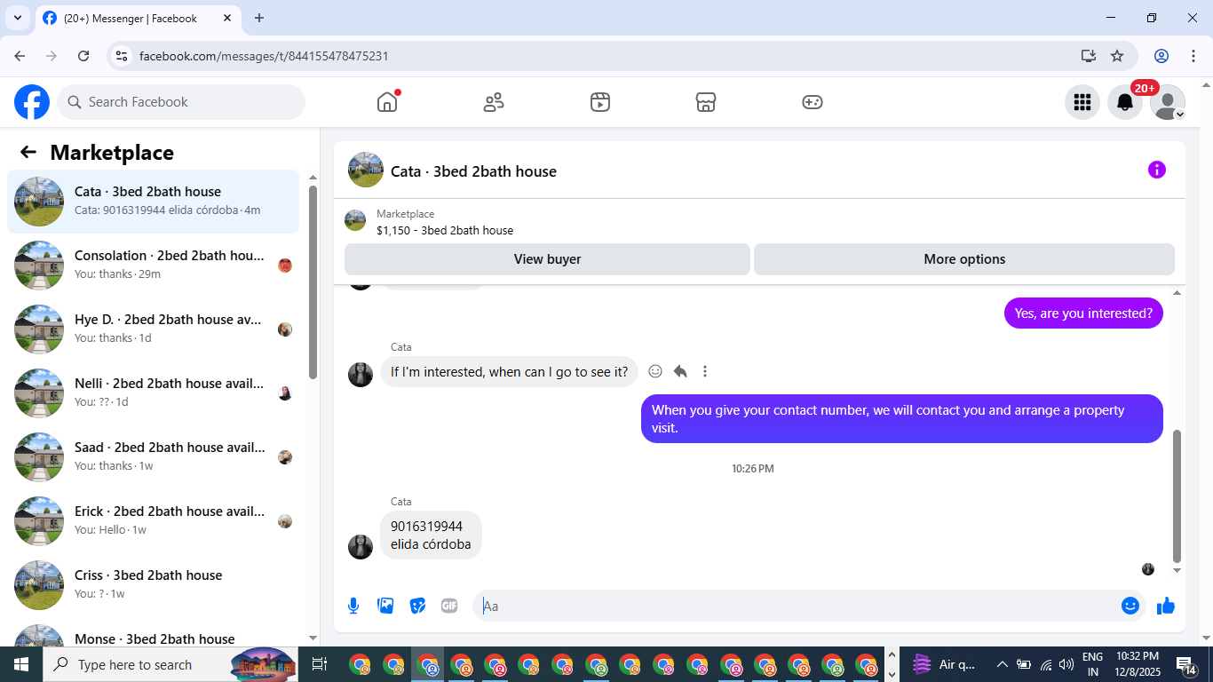This screenshot has height=682, width=1213.
Task: Show hidden system tray icons
Action: pyautogui.click(x=1003, y=664)
